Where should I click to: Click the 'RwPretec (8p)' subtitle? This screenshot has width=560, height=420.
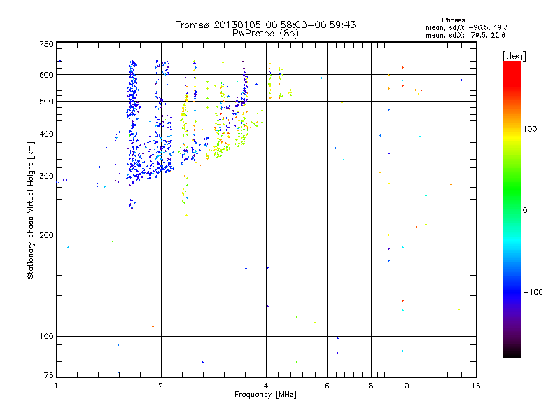tap(265, 34)
